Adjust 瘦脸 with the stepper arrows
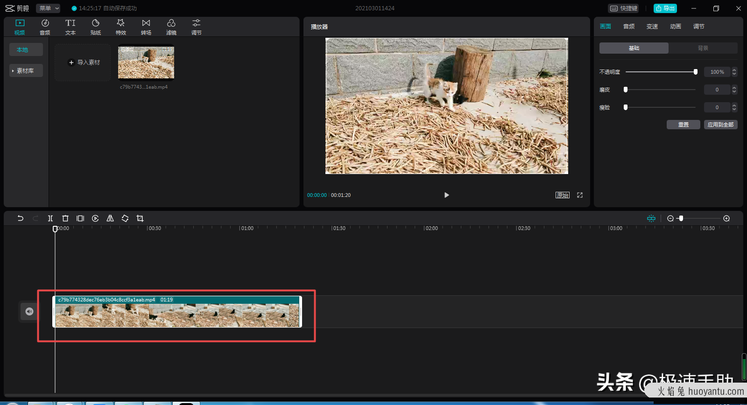Viewport: 747px width, 405px height. point(734,107)
